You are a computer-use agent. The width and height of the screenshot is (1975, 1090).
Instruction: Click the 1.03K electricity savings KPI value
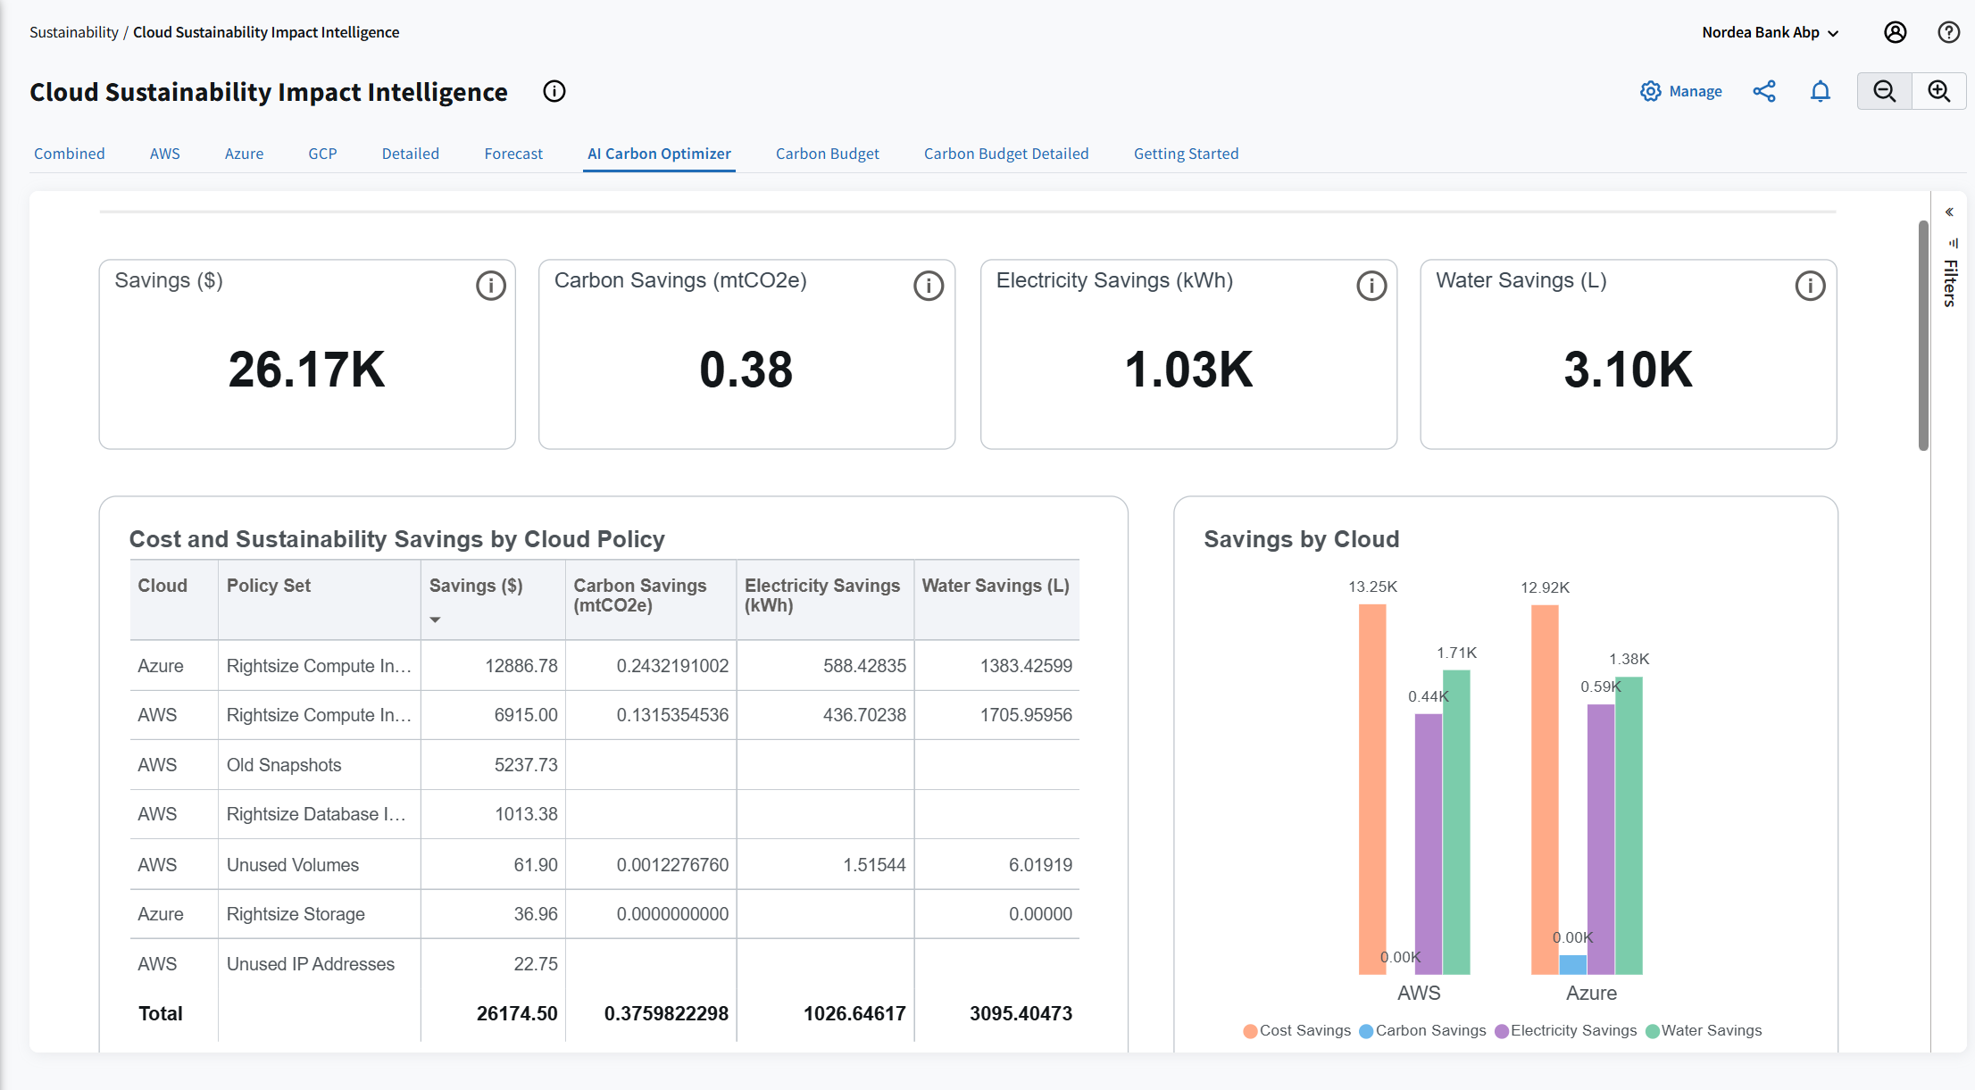pyautogui.click(x=1188, y=370)
